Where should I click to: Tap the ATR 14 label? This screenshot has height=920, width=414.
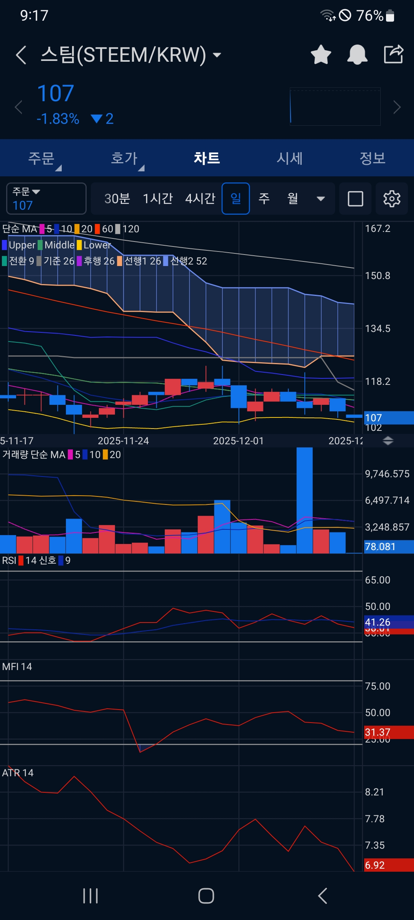click(x=18, y=773)
